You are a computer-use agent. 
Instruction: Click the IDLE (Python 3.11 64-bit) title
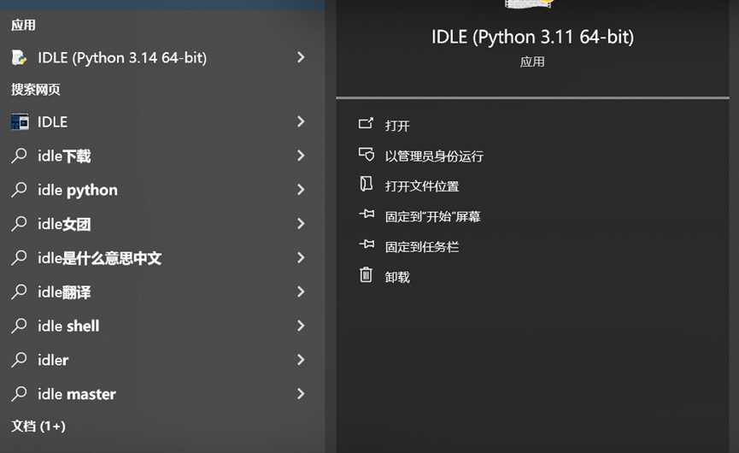click(x=532, y=38)
